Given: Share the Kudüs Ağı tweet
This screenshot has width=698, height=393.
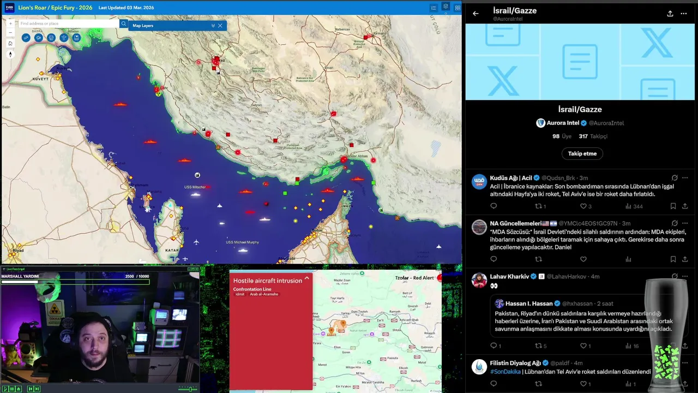Looking at the screenshot, I should coord(685,206).
